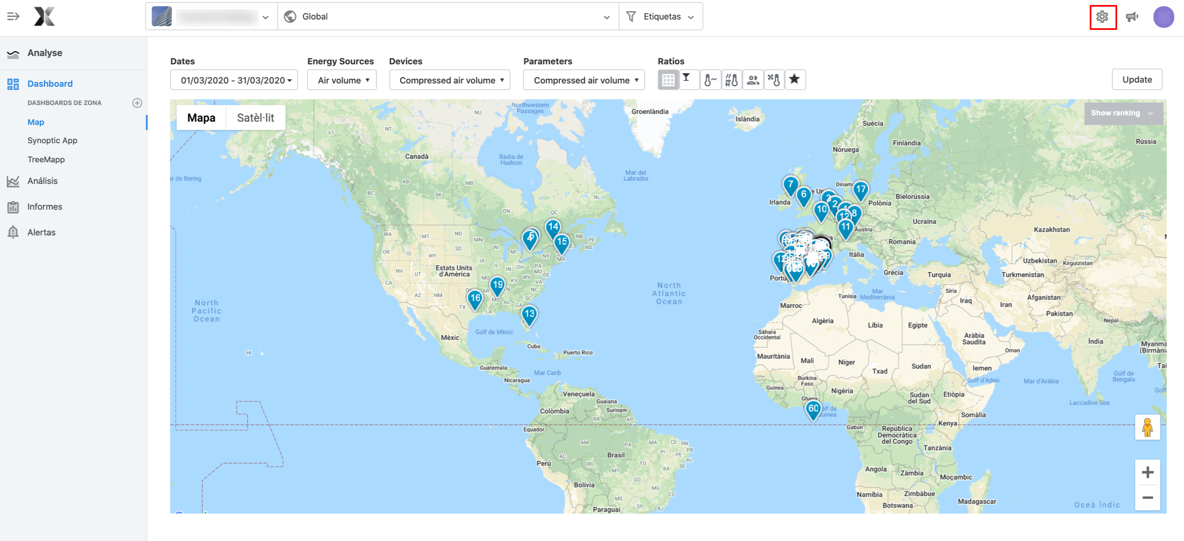This screenshot has height=541, width=1184.
Task: Click the Análisis chart icon
Action: pyautogui.click(x=13, y=181)
